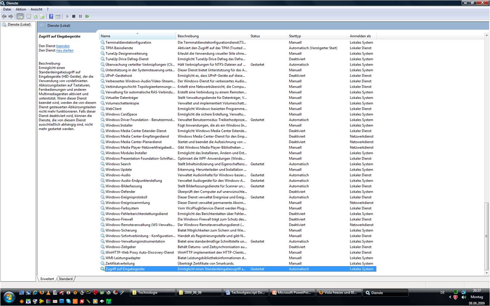Open the Windows Start orb
This screenshot has height=306, width=490.
pos(9,297)
